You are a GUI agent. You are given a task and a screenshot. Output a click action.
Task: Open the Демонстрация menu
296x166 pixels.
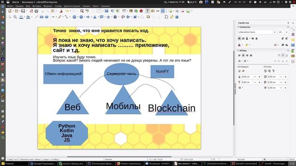[72, 6]
